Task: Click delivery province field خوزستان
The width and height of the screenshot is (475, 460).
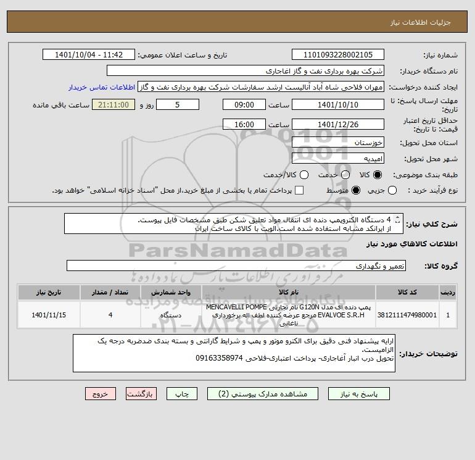Action: (338, 143)
